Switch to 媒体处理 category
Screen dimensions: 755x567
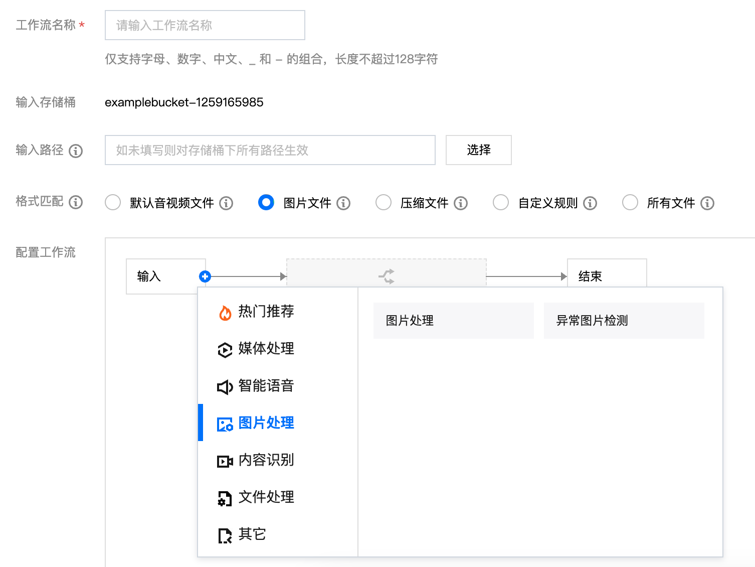pyautogui.click(x=266, y=349)
